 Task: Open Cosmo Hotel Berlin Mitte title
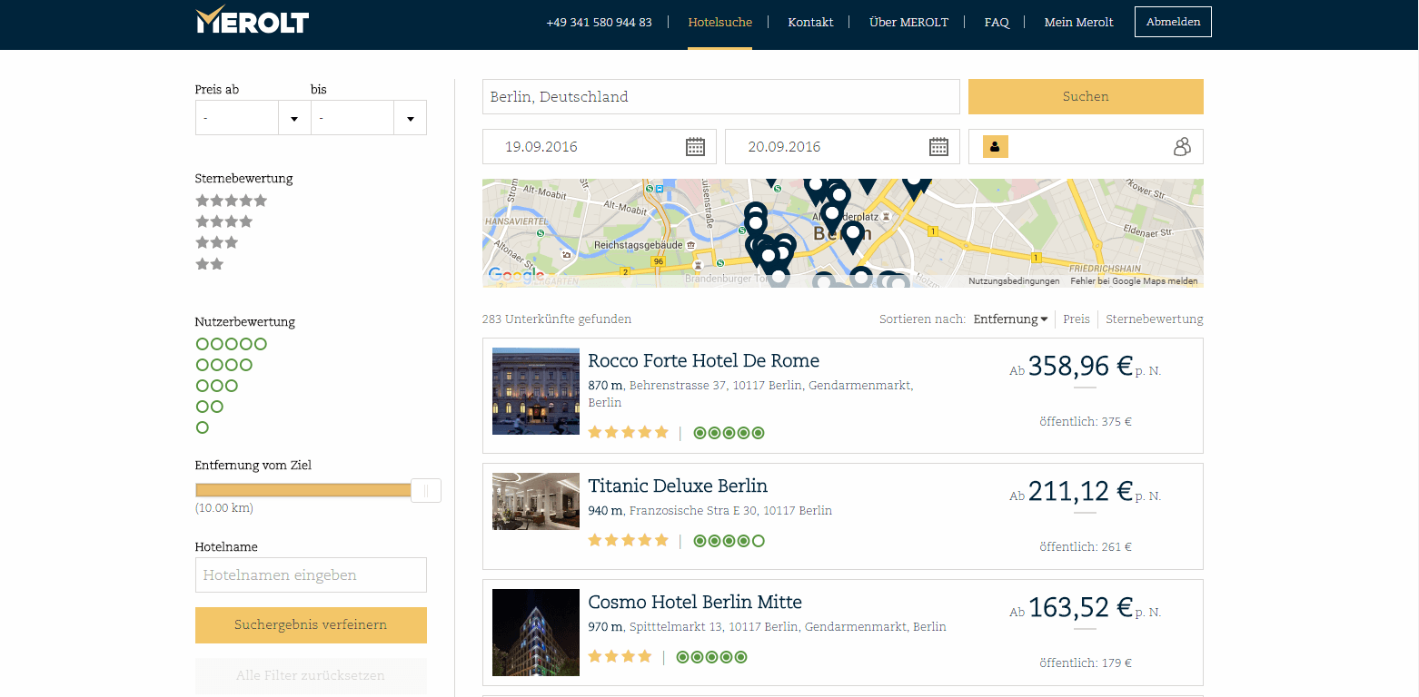[695, 602]
